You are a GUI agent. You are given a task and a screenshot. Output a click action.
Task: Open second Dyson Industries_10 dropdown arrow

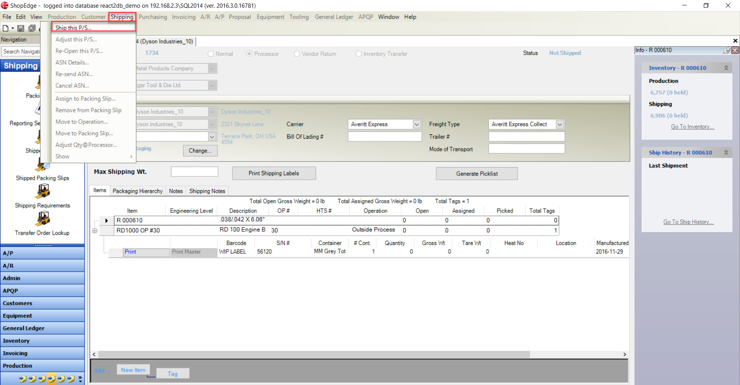(212, 124)
